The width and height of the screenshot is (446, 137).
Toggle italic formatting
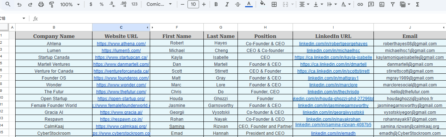coord(227,4)
